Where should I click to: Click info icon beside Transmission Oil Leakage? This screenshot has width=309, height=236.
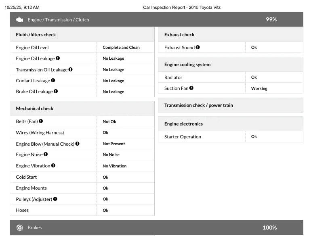click(x=70, y=69)
